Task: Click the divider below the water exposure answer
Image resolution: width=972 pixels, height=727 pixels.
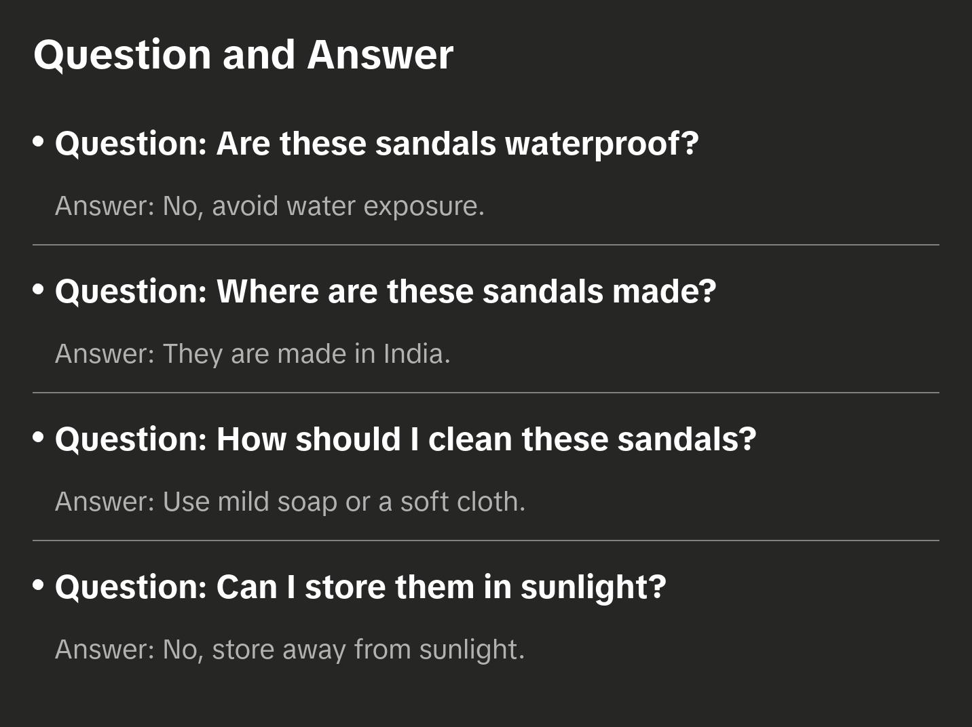Action: coord(486,245)
